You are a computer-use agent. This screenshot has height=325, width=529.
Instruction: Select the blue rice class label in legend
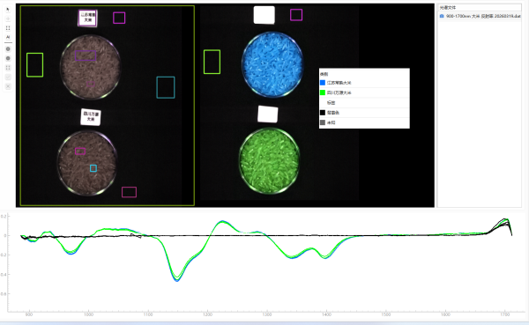click(x=339, y=83)
